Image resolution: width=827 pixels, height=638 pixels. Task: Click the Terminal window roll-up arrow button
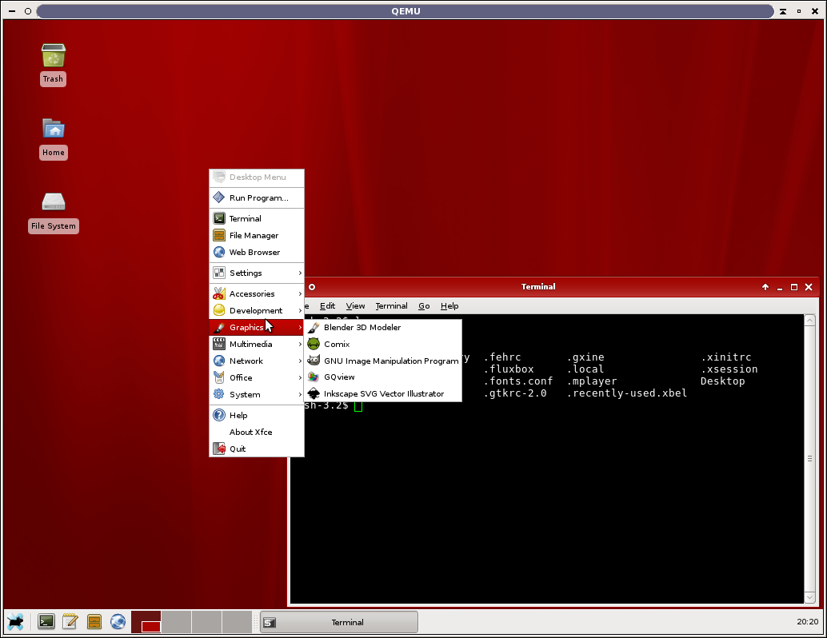[765, 287]
